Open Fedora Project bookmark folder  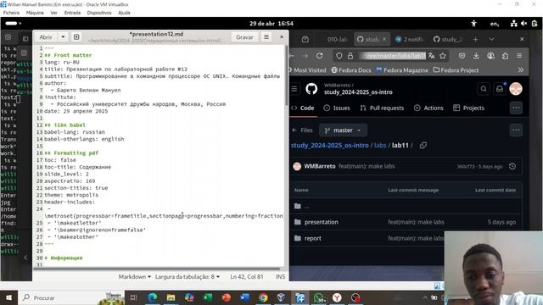point(456,69)
